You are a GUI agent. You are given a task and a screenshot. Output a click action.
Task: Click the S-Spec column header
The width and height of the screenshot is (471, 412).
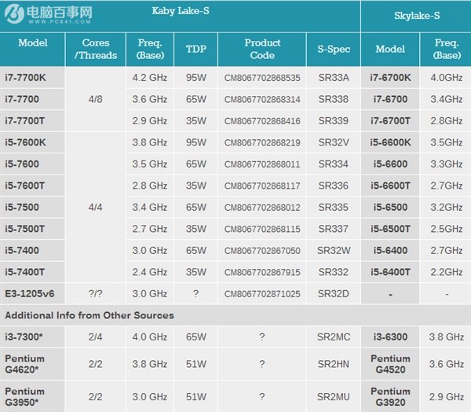334,49
